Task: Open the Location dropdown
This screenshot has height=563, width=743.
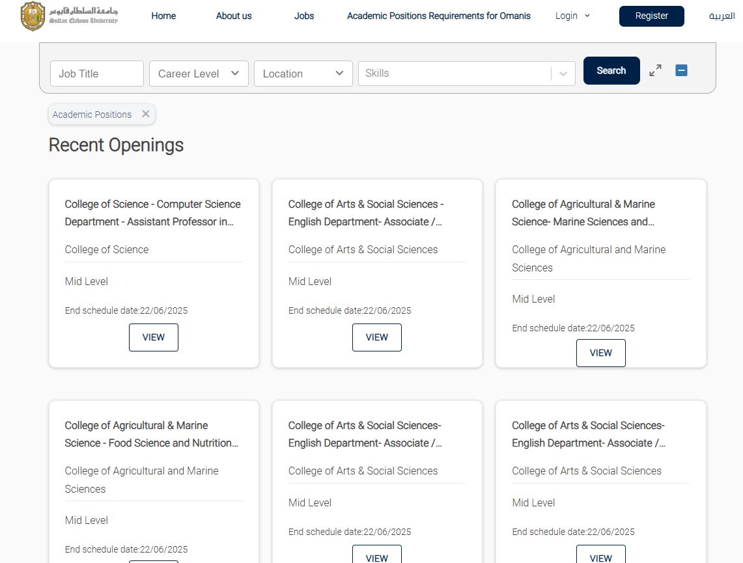Action: point(303,74)
